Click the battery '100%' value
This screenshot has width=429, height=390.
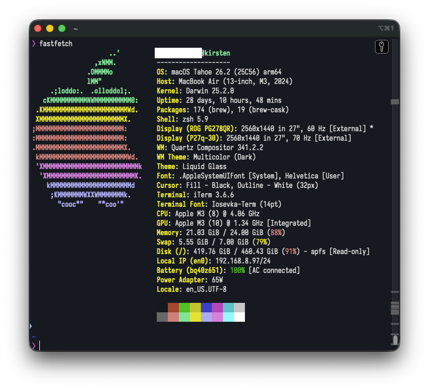[x=238, y=270]
